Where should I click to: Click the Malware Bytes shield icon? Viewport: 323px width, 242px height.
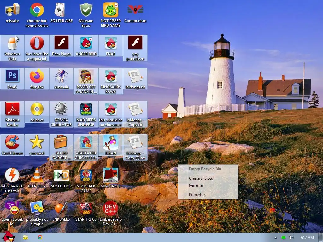point(86,15)
